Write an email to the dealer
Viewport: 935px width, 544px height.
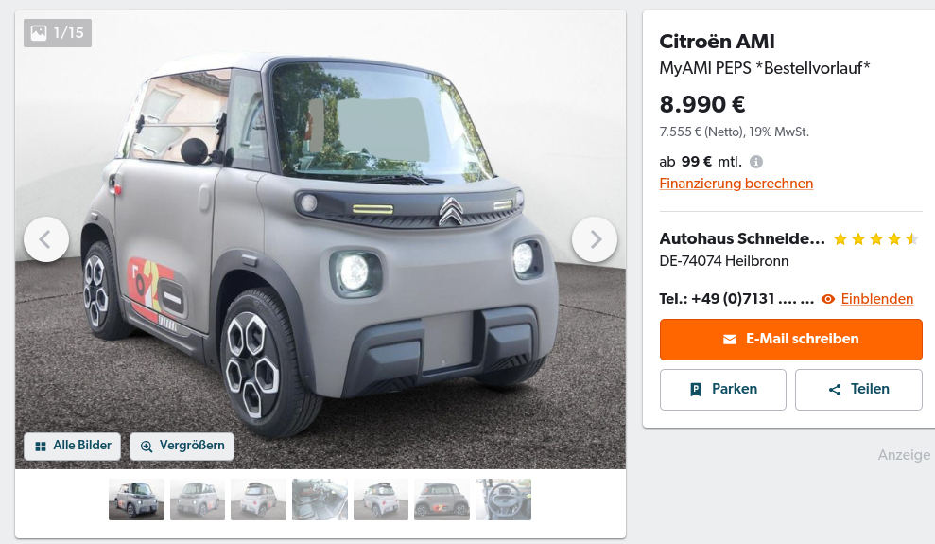coord(790,340)
